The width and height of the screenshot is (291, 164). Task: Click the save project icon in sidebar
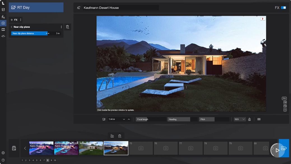click(3, 10)
